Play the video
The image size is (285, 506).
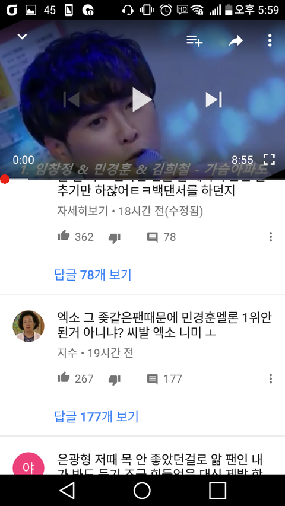(x=142, y=100)
